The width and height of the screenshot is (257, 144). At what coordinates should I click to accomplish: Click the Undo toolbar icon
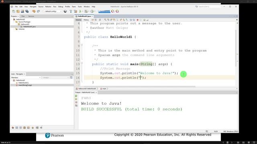(34, 11)
